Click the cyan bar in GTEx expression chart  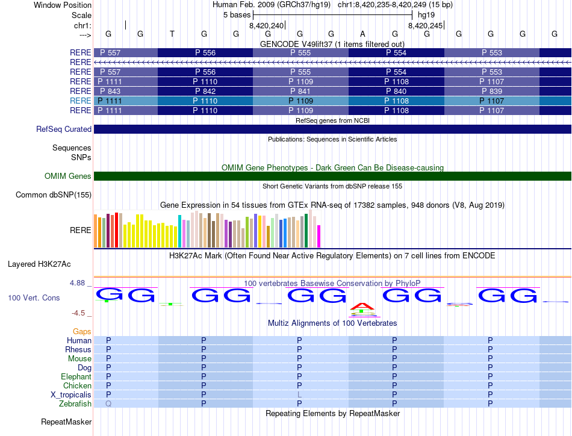(x=179, y=231)
